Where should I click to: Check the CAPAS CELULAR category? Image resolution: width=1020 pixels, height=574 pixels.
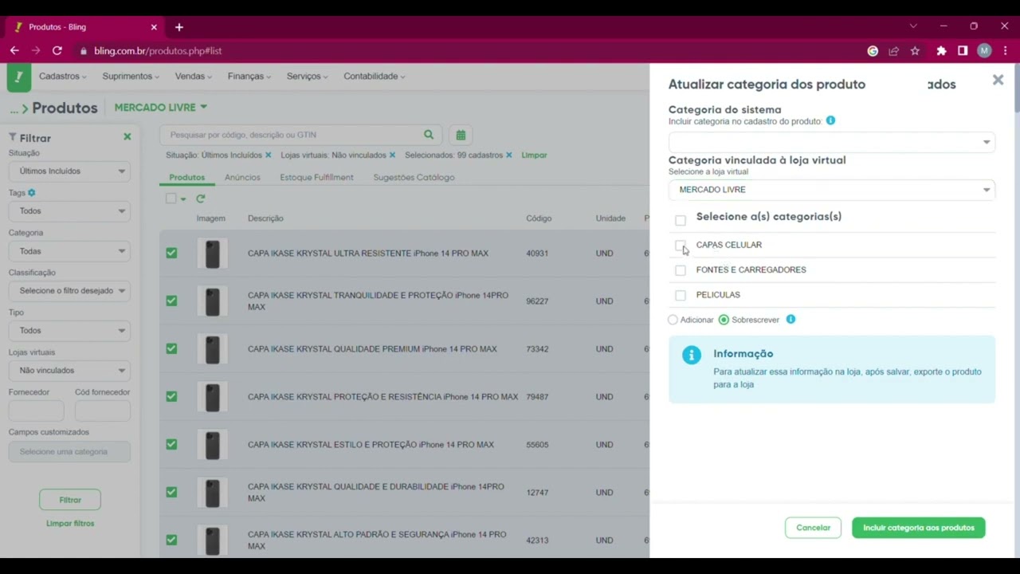[681, 246]
